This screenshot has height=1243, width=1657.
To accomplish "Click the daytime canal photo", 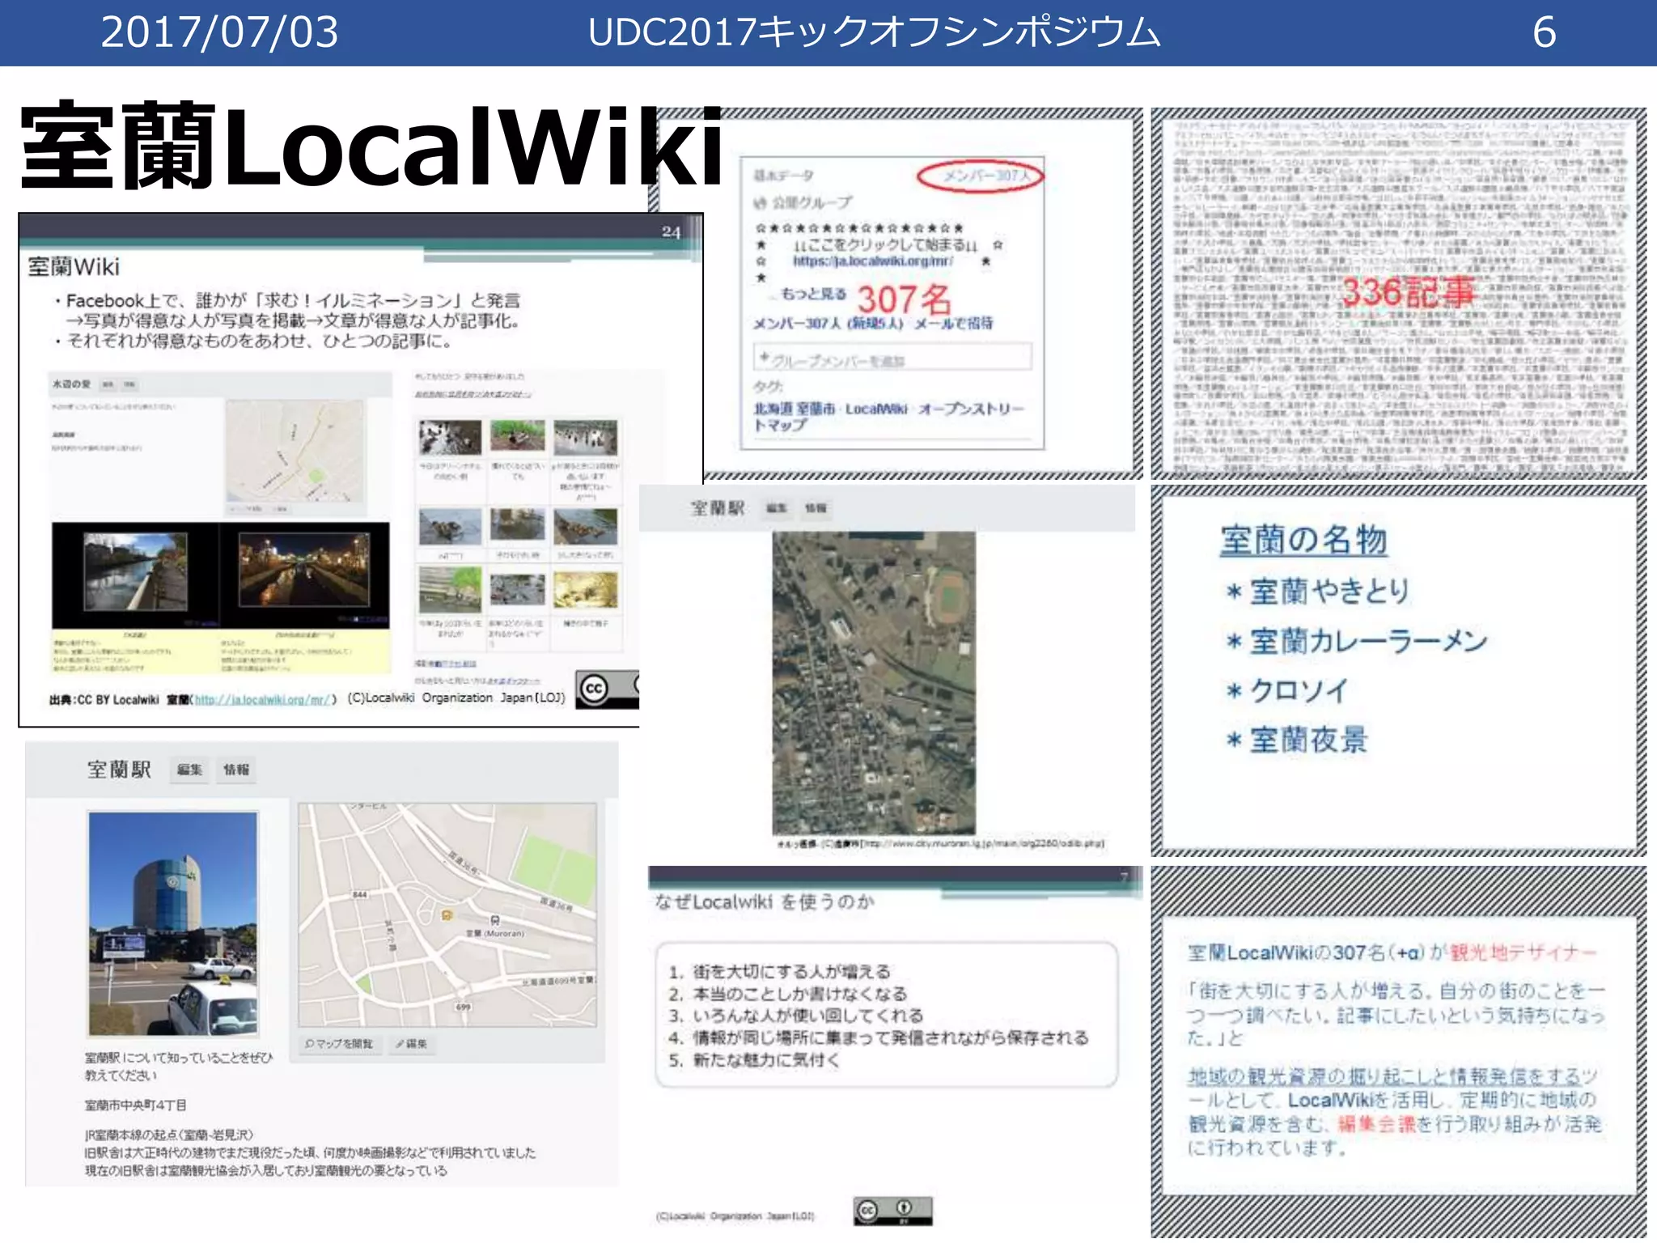I will coord(135,571).
